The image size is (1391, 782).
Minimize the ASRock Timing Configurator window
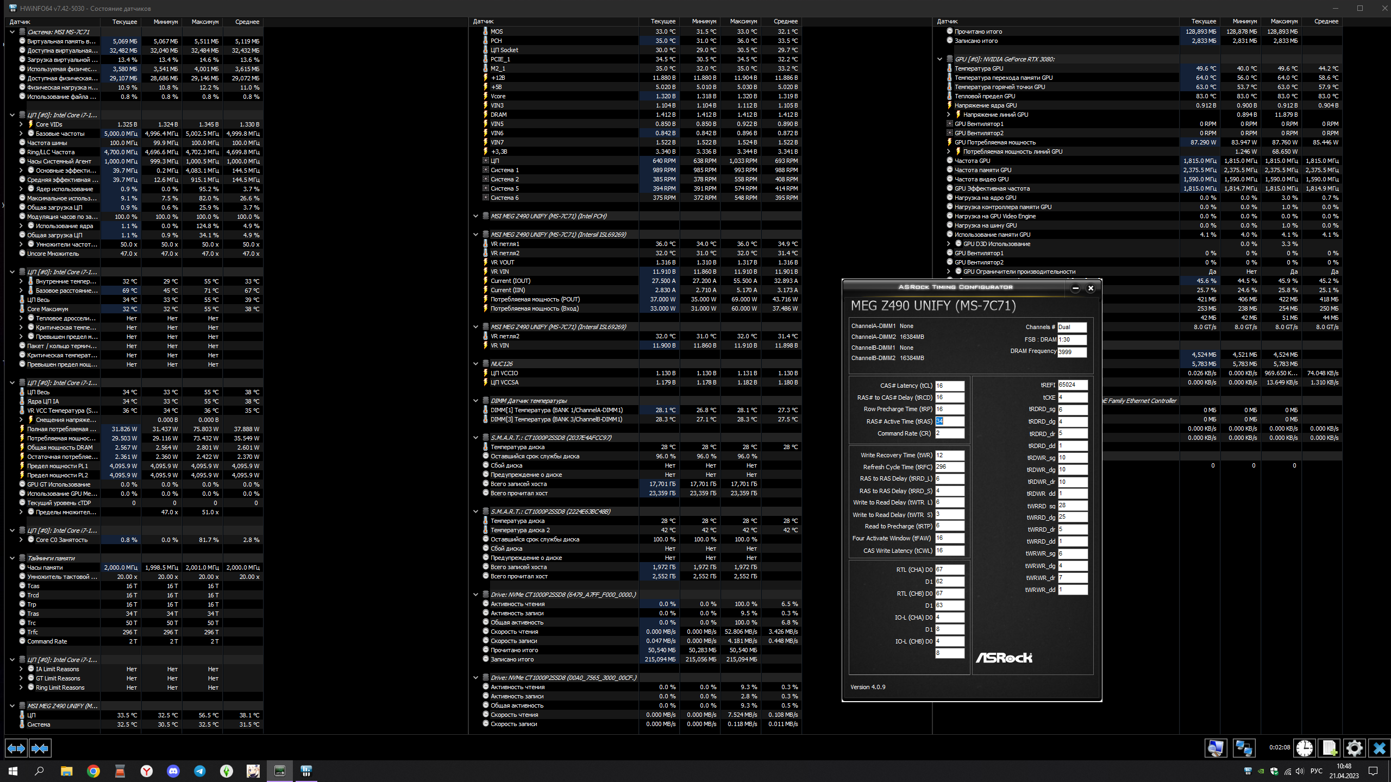1075,288
